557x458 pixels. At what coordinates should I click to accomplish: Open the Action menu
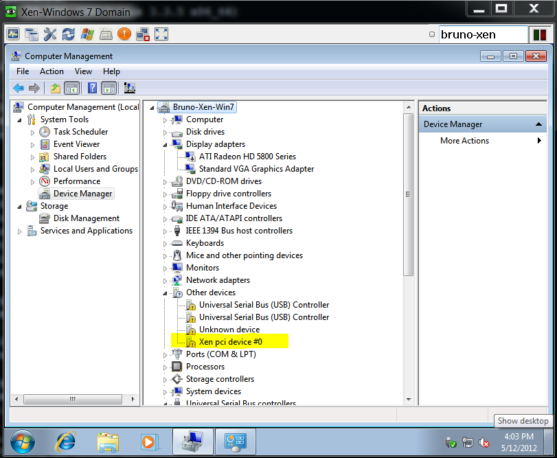point(52,71)
